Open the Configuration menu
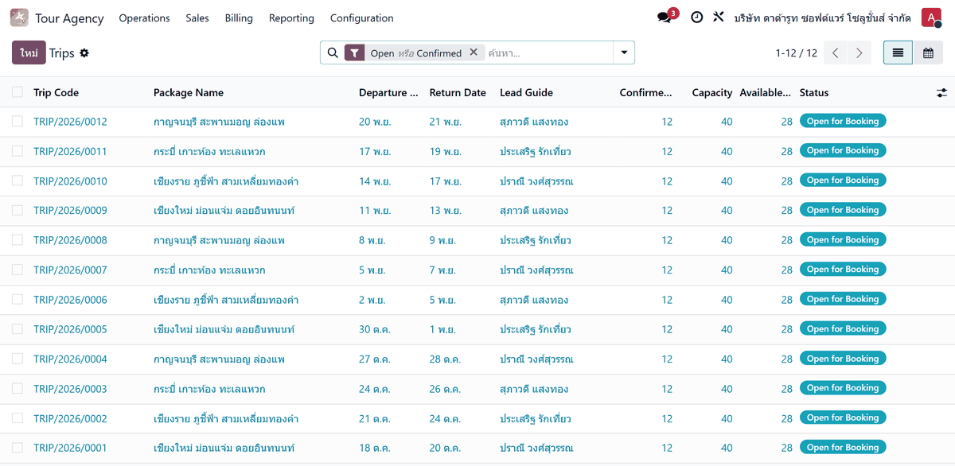The width and height of the screenshot is (955, 466). click(x=361, y=17)
